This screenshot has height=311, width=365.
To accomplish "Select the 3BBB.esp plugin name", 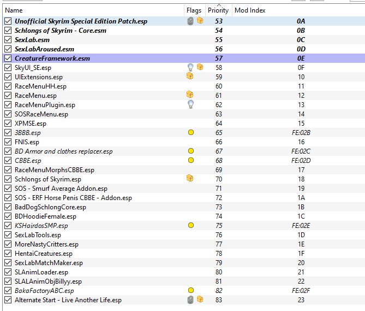I will pyautogui.click(x=28, y=133).
